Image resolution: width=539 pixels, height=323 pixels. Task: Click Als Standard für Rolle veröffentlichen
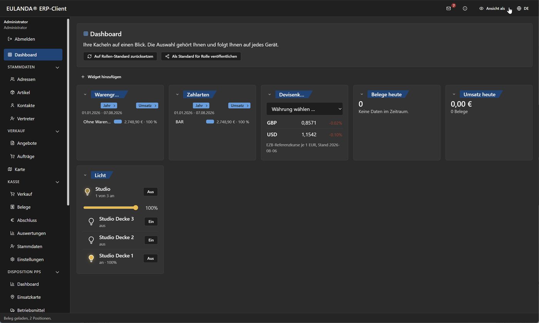pyautogui.click(x=201, y=56)
